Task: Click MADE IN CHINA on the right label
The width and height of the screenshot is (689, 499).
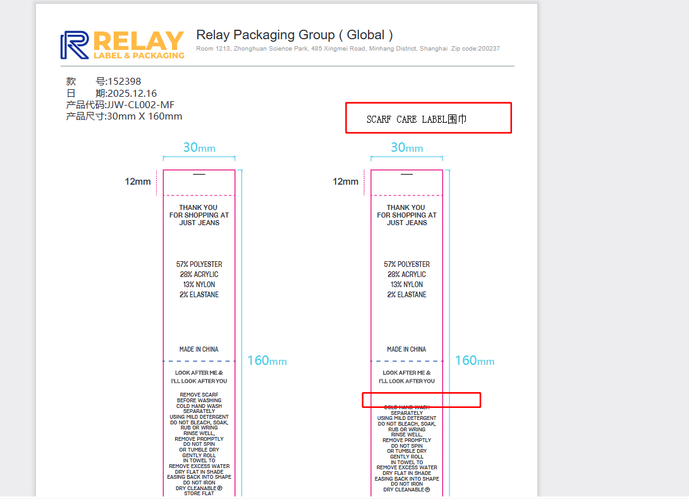Action: click(x=406, y=349)
